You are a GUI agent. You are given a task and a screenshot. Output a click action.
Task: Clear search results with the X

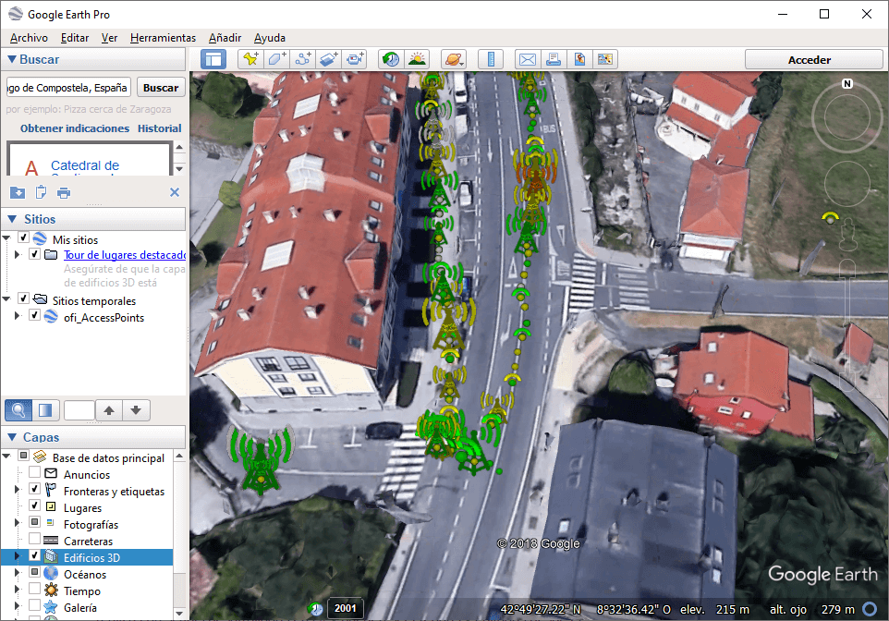(x=175, y=192)
